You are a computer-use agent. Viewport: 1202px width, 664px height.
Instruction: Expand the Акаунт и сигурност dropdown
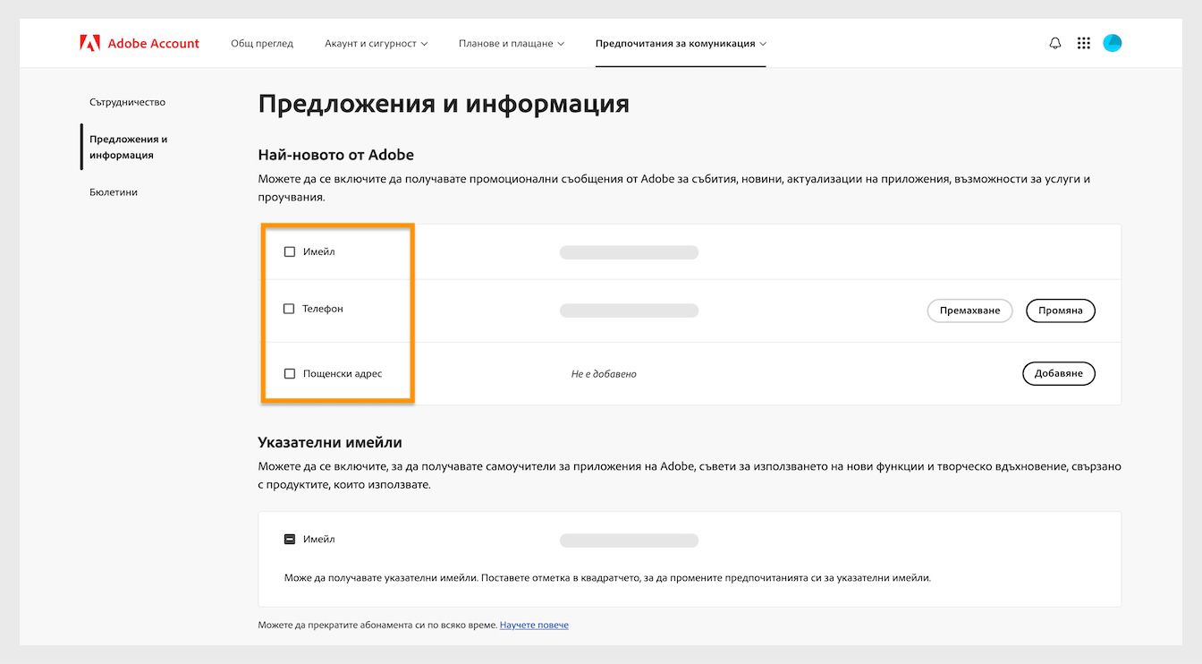coord(377,42)
